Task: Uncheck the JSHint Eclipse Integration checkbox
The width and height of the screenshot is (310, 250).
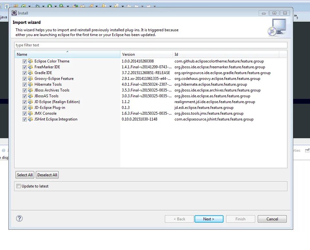Action: [25, 119]
